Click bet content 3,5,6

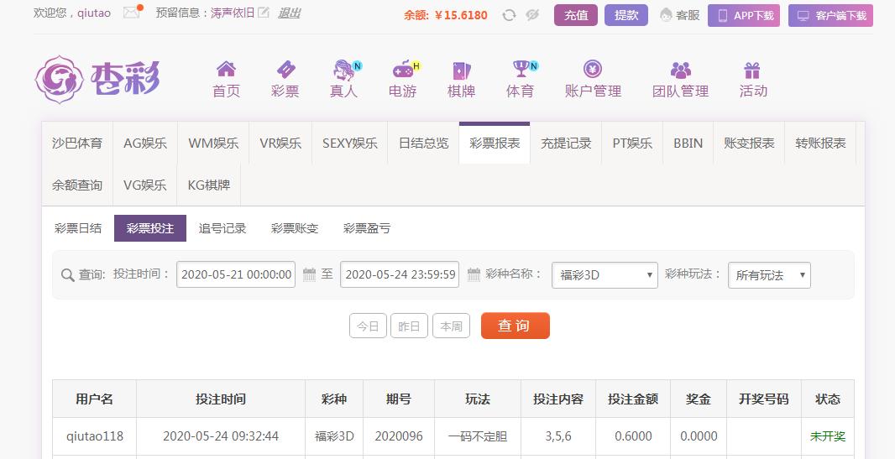pos(558,436)
